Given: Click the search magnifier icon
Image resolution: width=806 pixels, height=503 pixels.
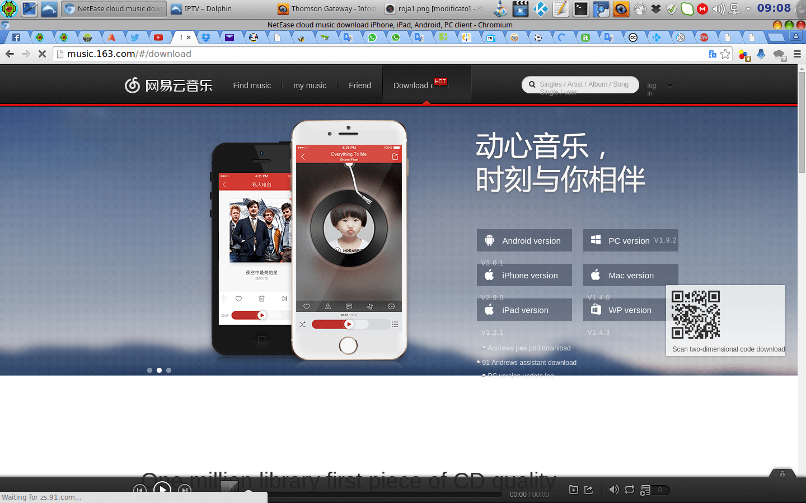Looking at the screenshot, I should (532, 84).
